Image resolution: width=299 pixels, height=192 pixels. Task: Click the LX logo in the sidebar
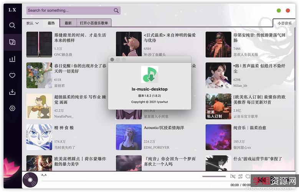point(12,10)
